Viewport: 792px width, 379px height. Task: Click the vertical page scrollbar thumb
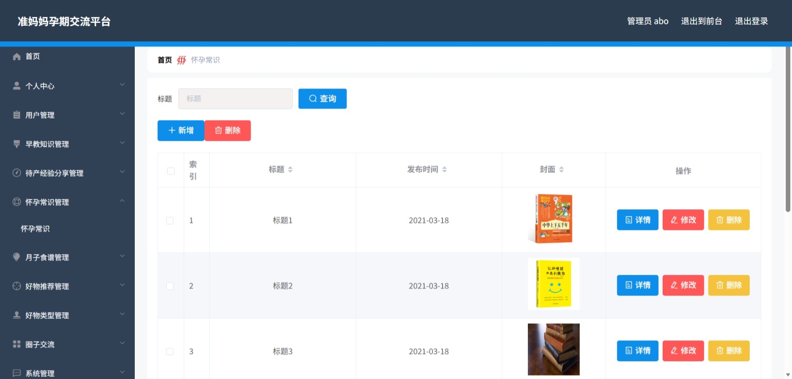788,129
